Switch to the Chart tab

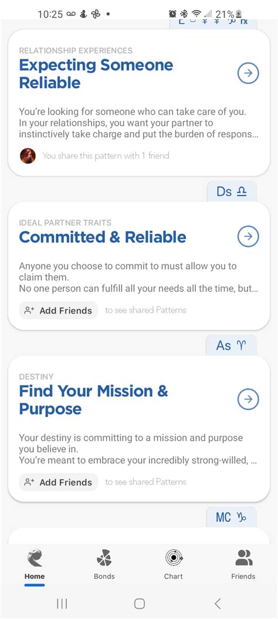tap(173, 564)
